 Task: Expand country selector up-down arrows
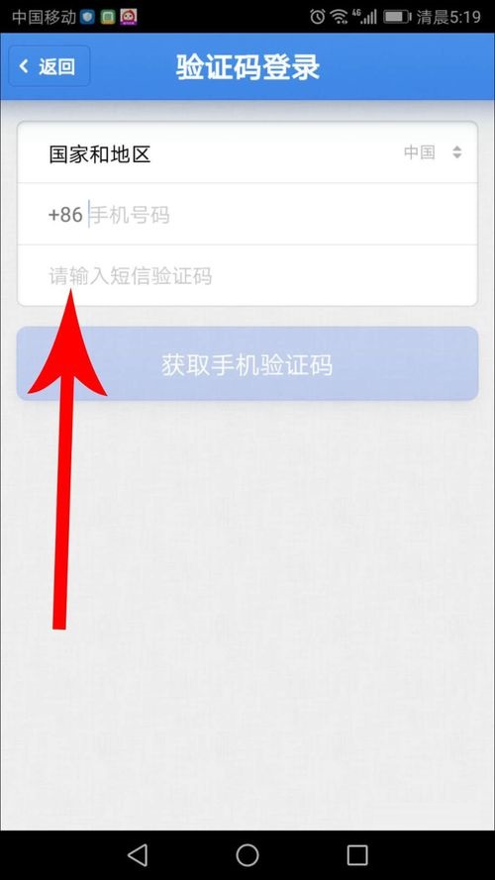pyautogui.click(x=457, y=152)
